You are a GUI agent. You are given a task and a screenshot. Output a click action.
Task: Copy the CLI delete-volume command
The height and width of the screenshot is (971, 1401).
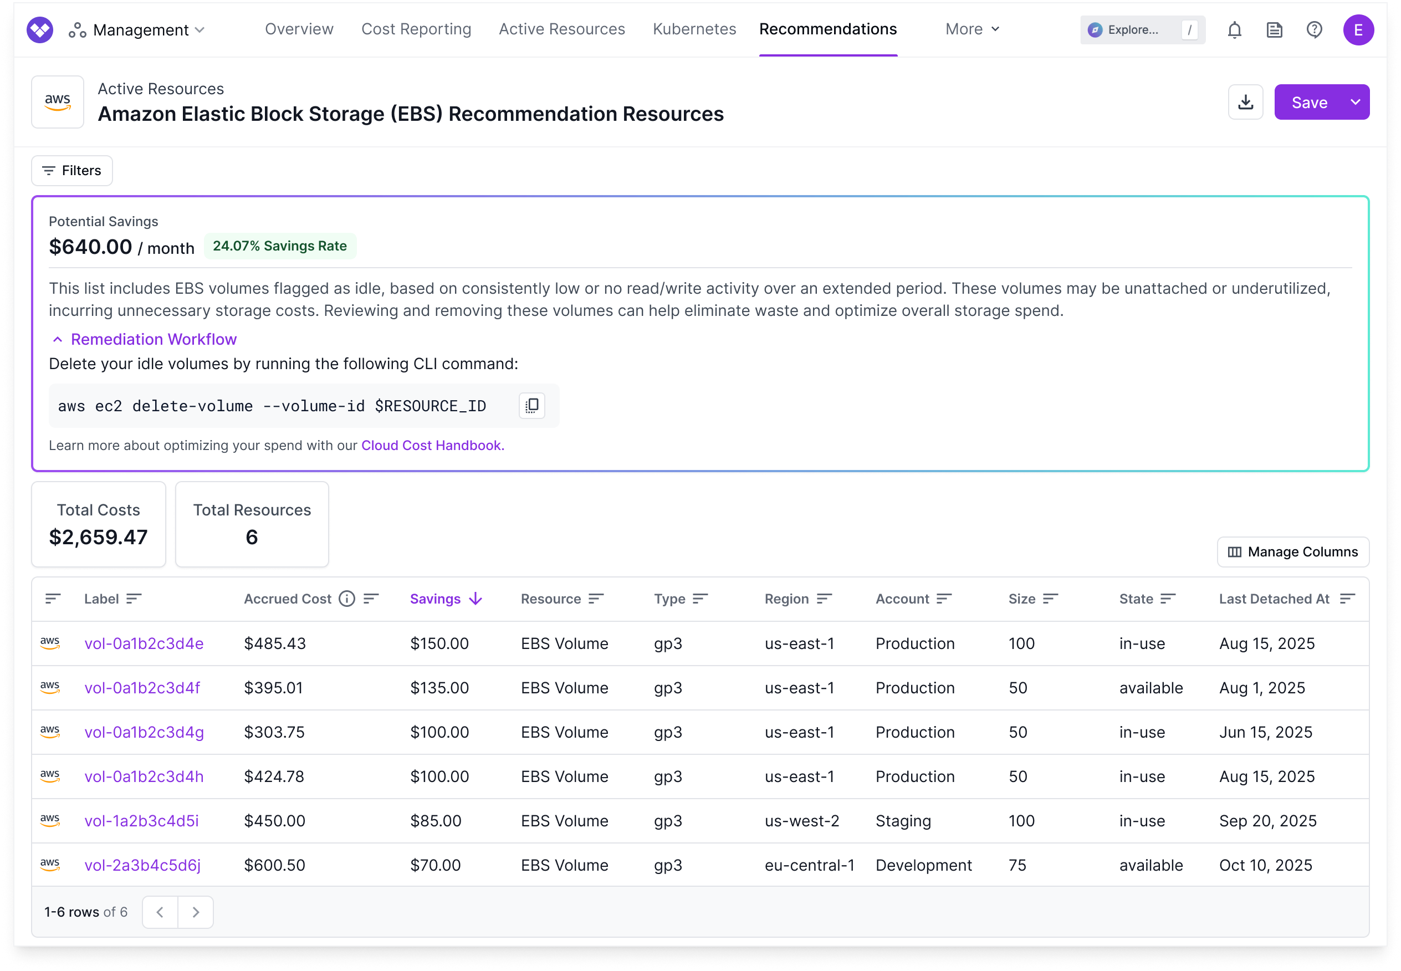tap(531, 405)
